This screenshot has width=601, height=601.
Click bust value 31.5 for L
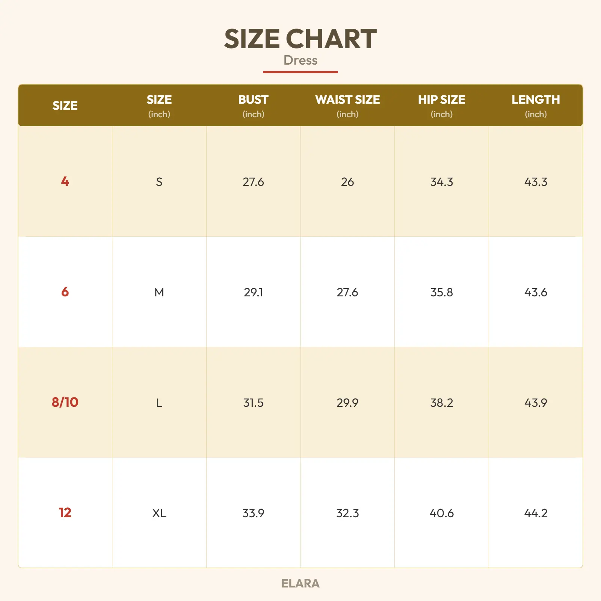253,403
